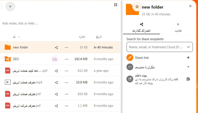Click the plus button to add new file
198x113 pixels.
pos(10,6)
